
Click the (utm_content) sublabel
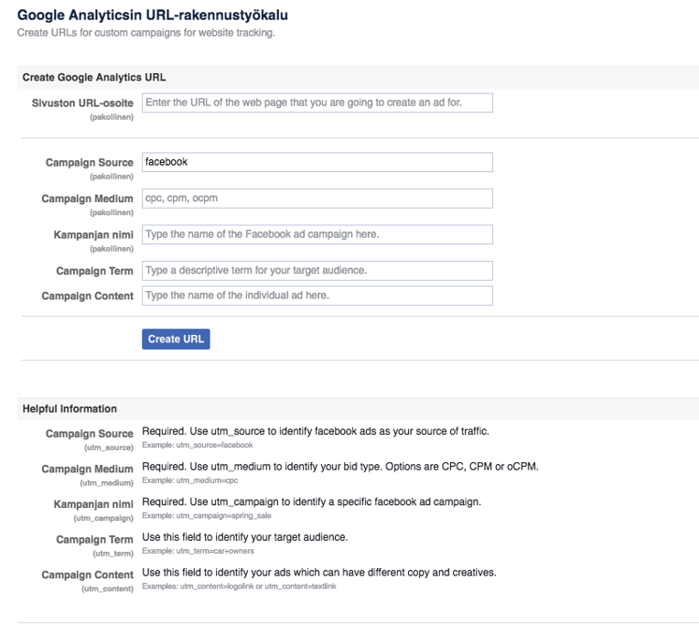pos(107,588)
